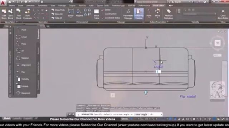The height and width of the screenshot is (128, 229).
Task: Click the Model layout tab
Action: click(x=7, y=118)
